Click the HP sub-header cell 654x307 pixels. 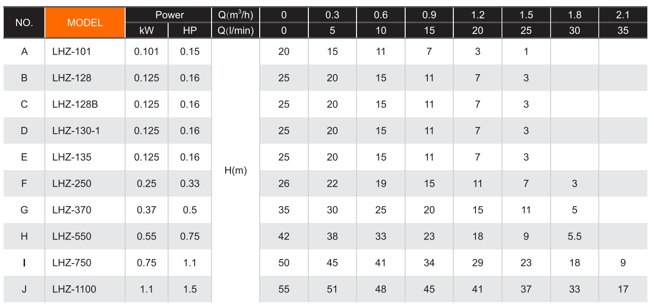[190, 31]
